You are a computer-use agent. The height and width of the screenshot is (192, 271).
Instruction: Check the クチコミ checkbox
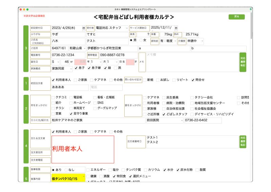53,98
